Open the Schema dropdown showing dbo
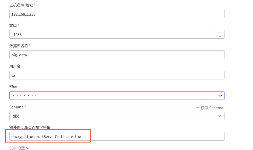Viewport: 253px width, 150px height. pyautogui.click(x=117, y=116)
